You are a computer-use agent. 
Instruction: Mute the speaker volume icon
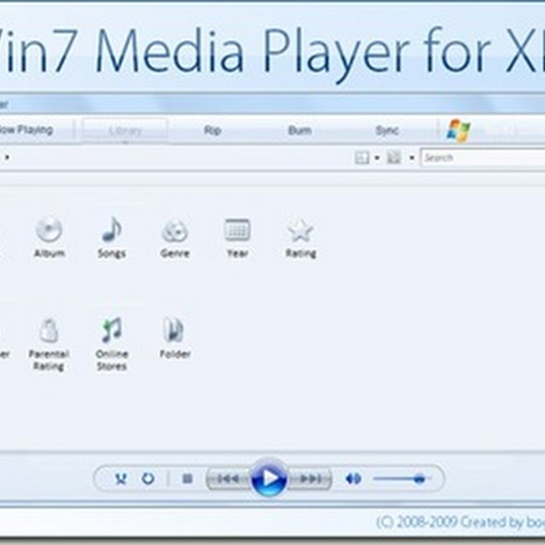pos(354,479)
